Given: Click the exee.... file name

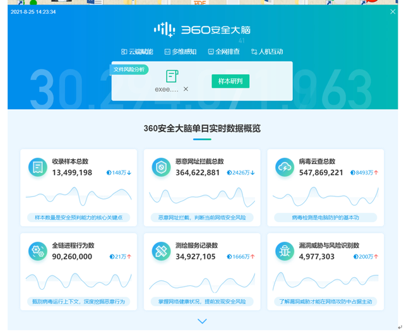Looking at the screenshot, I should point(167,90).
